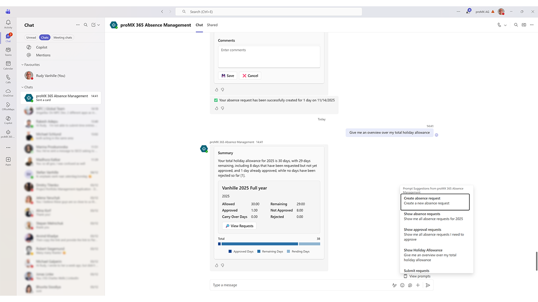Thumbs up the absence request created message
The width and height of the screenshot is (538, 302).
click(x=217, y=108)
